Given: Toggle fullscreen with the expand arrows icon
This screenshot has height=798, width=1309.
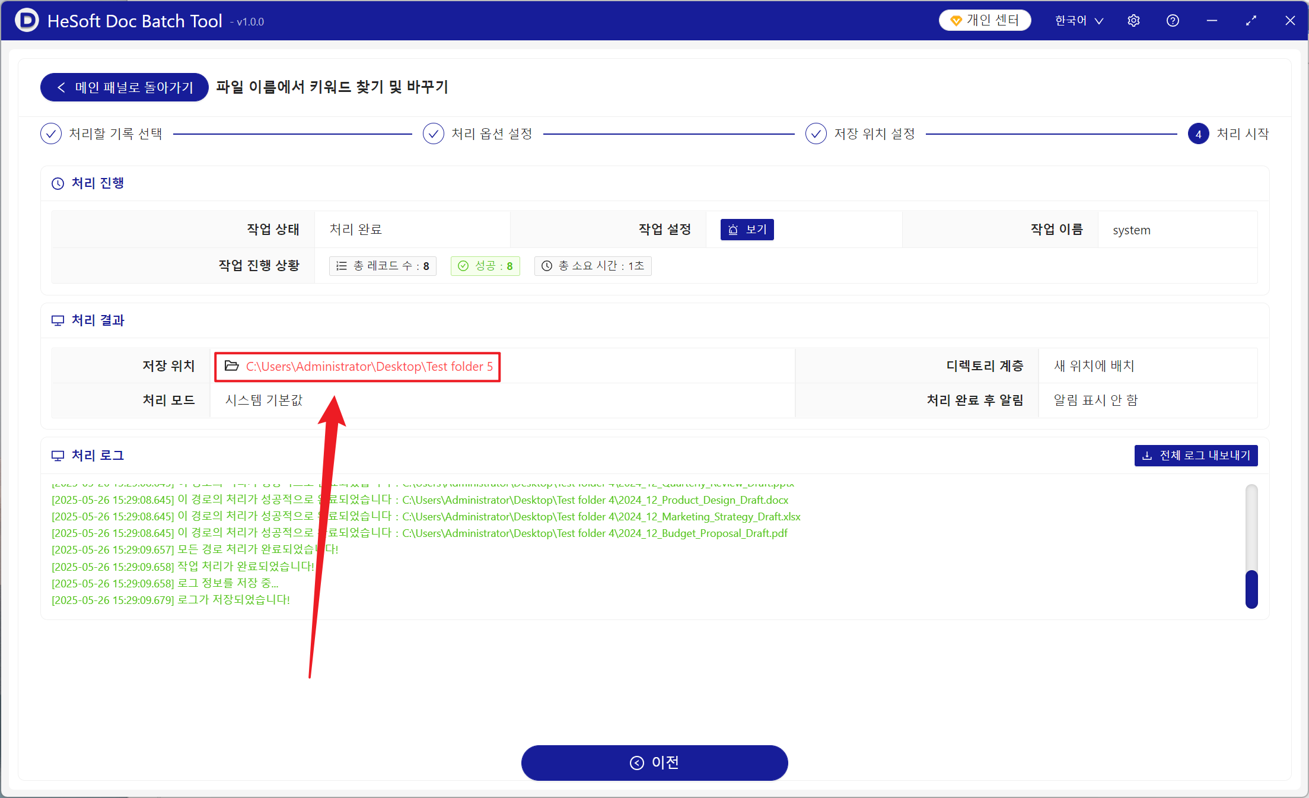Looking at the screenshot, I should (x=1251, y=21).
